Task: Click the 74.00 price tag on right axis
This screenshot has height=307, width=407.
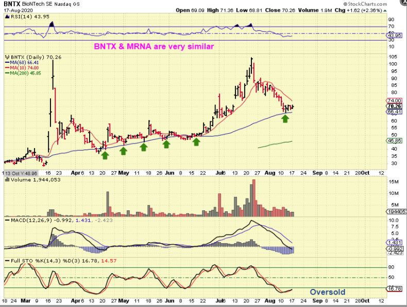Action: tap(394, 100)
